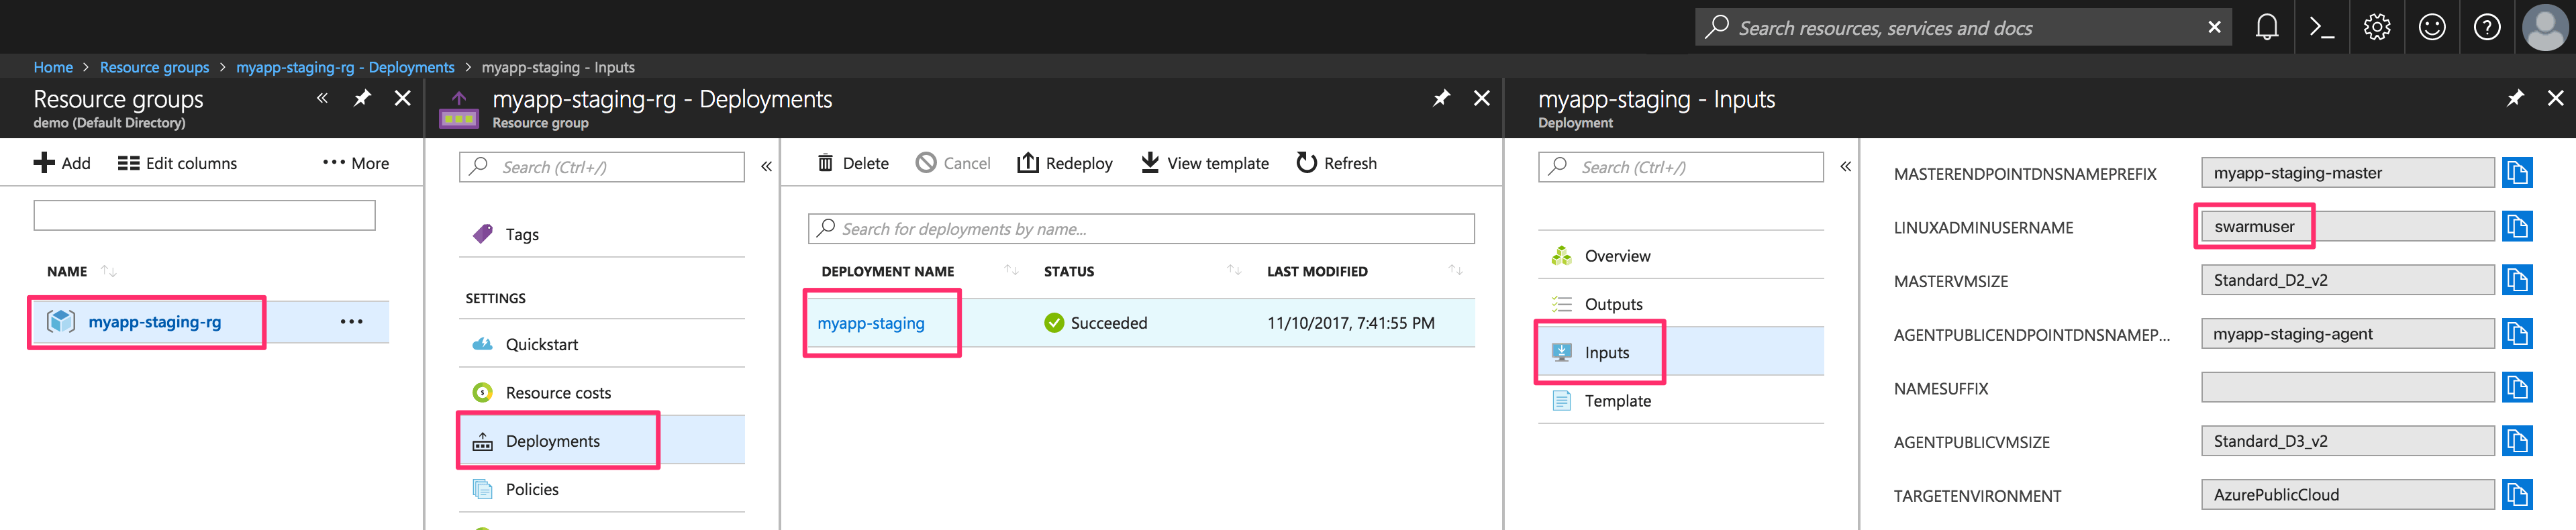Viewport: 2576px width, 530px height.
Task: Refresh the deployments list
Action: point(1336,163)
